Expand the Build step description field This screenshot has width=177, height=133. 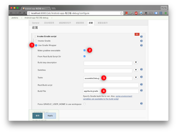pyautogui.click(x=136, y=62)
